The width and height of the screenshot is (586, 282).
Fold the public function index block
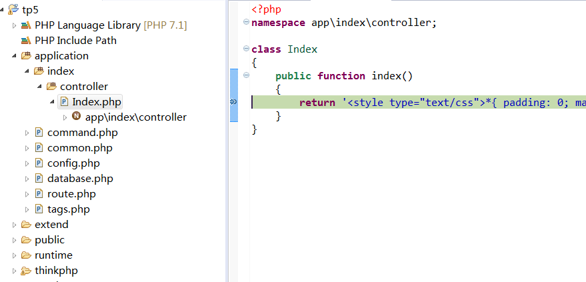pos(246,75)
